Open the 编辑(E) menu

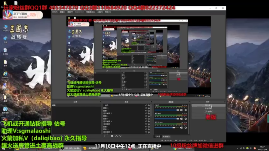click(x=62, y=12)
